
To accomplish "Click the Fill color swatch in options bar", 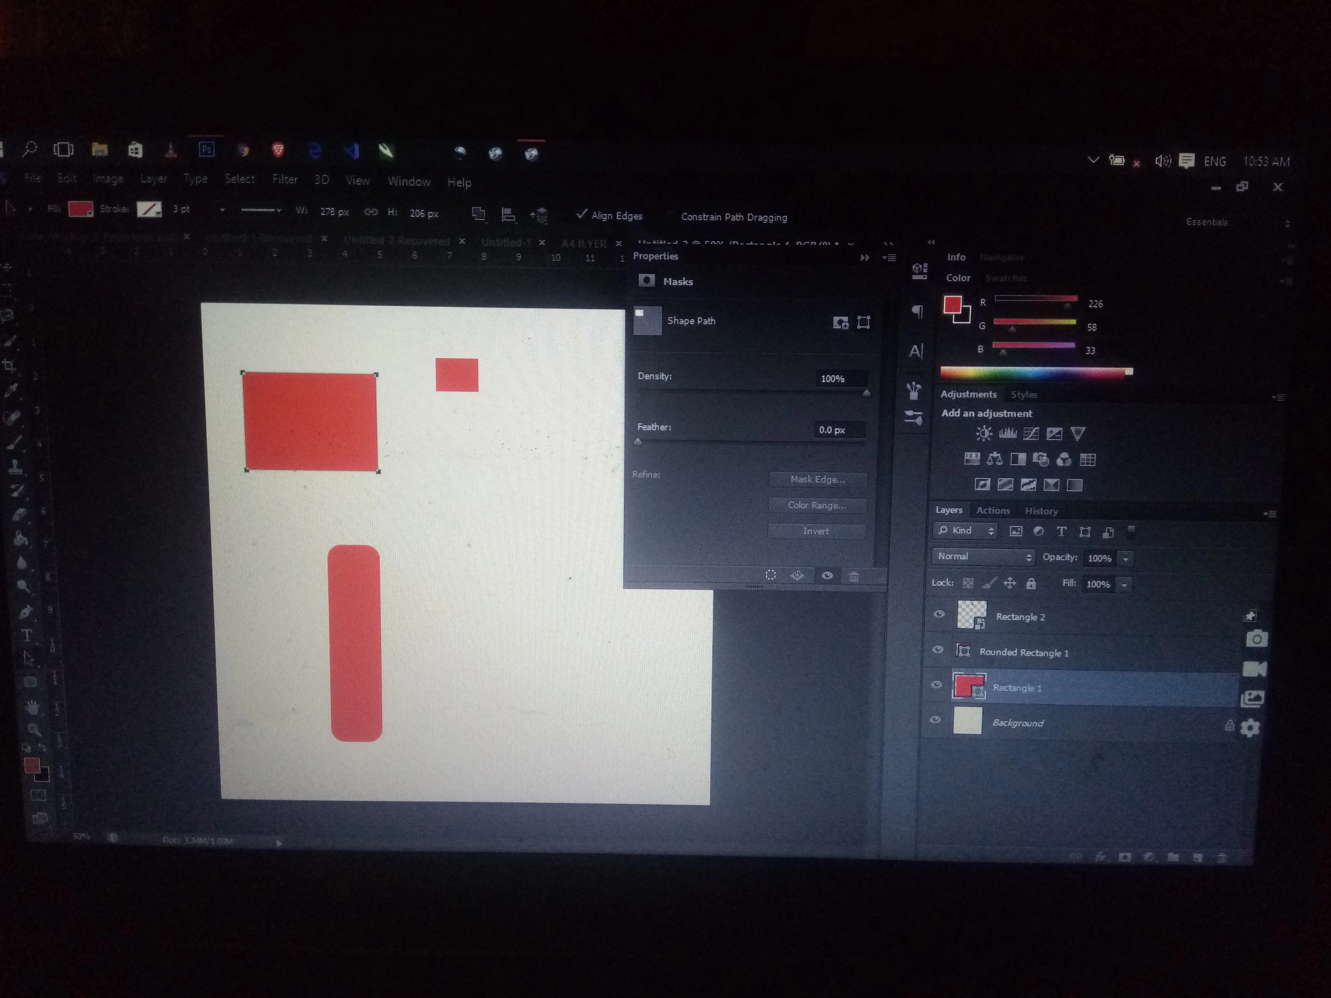I will point(80,209).
